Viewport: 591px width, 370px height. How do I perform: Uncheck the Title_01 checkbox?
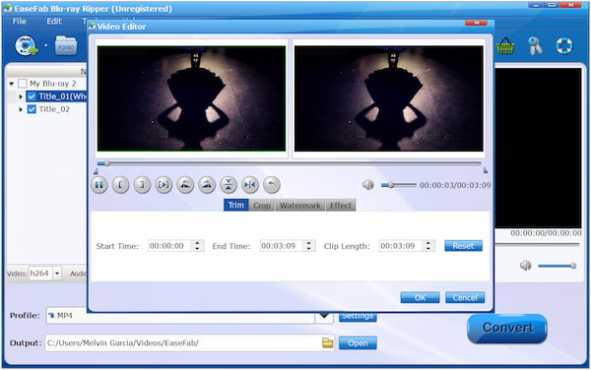tap(33, 96)
